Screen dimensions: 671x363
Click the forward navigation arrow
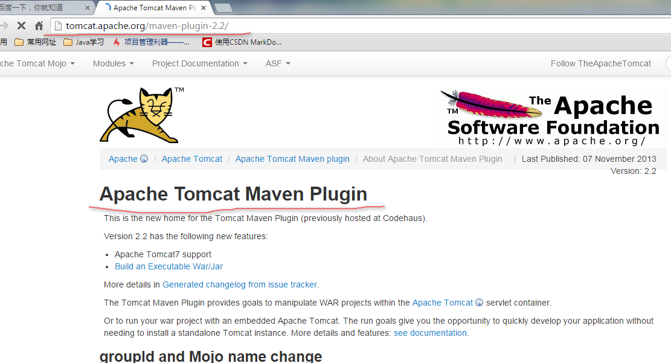(x=4, y=26)
